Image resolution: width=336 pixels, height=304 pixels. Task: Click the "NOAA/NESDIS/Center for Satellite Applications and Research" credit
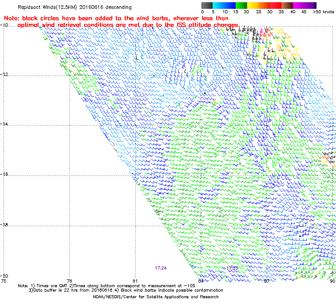pos(156,297)
